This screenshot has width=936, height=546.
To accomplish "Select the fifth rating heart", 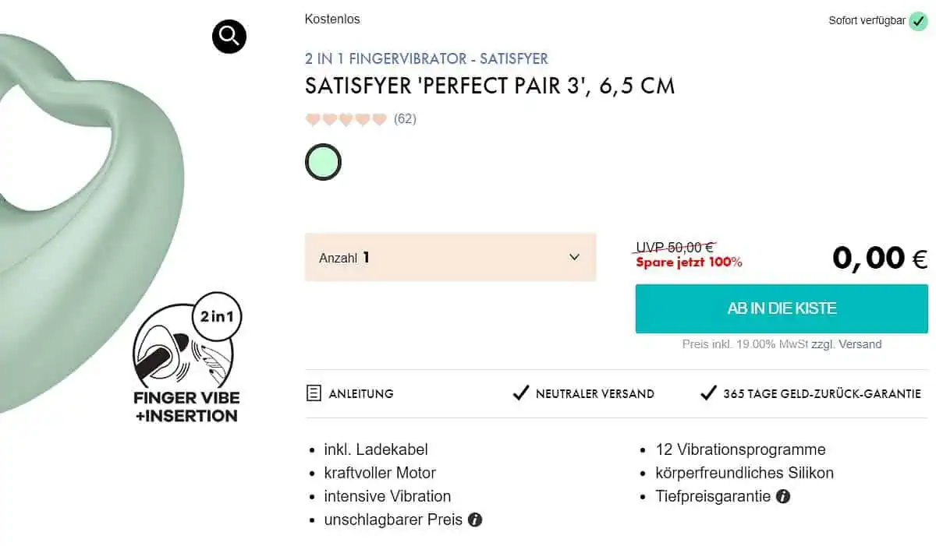I will pyautogui.click(x=380, y=118).
